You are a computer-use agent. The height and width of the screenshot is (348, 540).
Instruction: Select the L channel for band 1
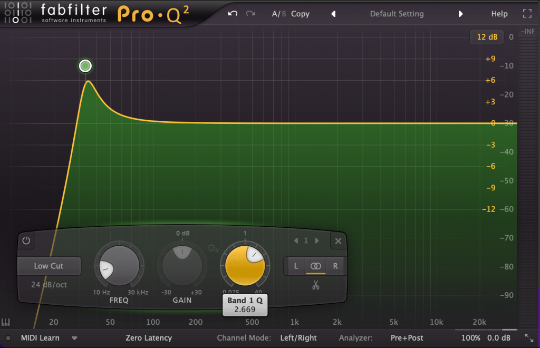295,266
